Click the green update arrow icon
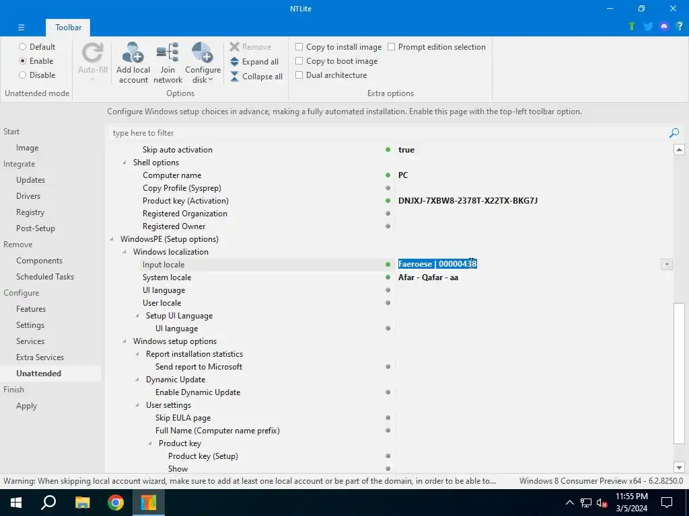Viewport: 689px width, 516px height. pyautogui.click(x=632, y=26)
